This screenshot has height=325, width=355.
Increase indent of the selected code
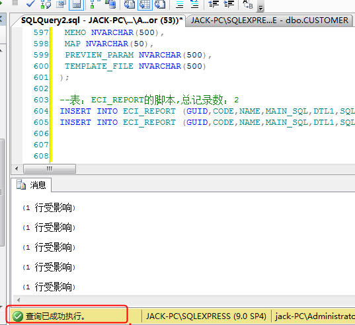pyautogui.click(x=229, y=4)
